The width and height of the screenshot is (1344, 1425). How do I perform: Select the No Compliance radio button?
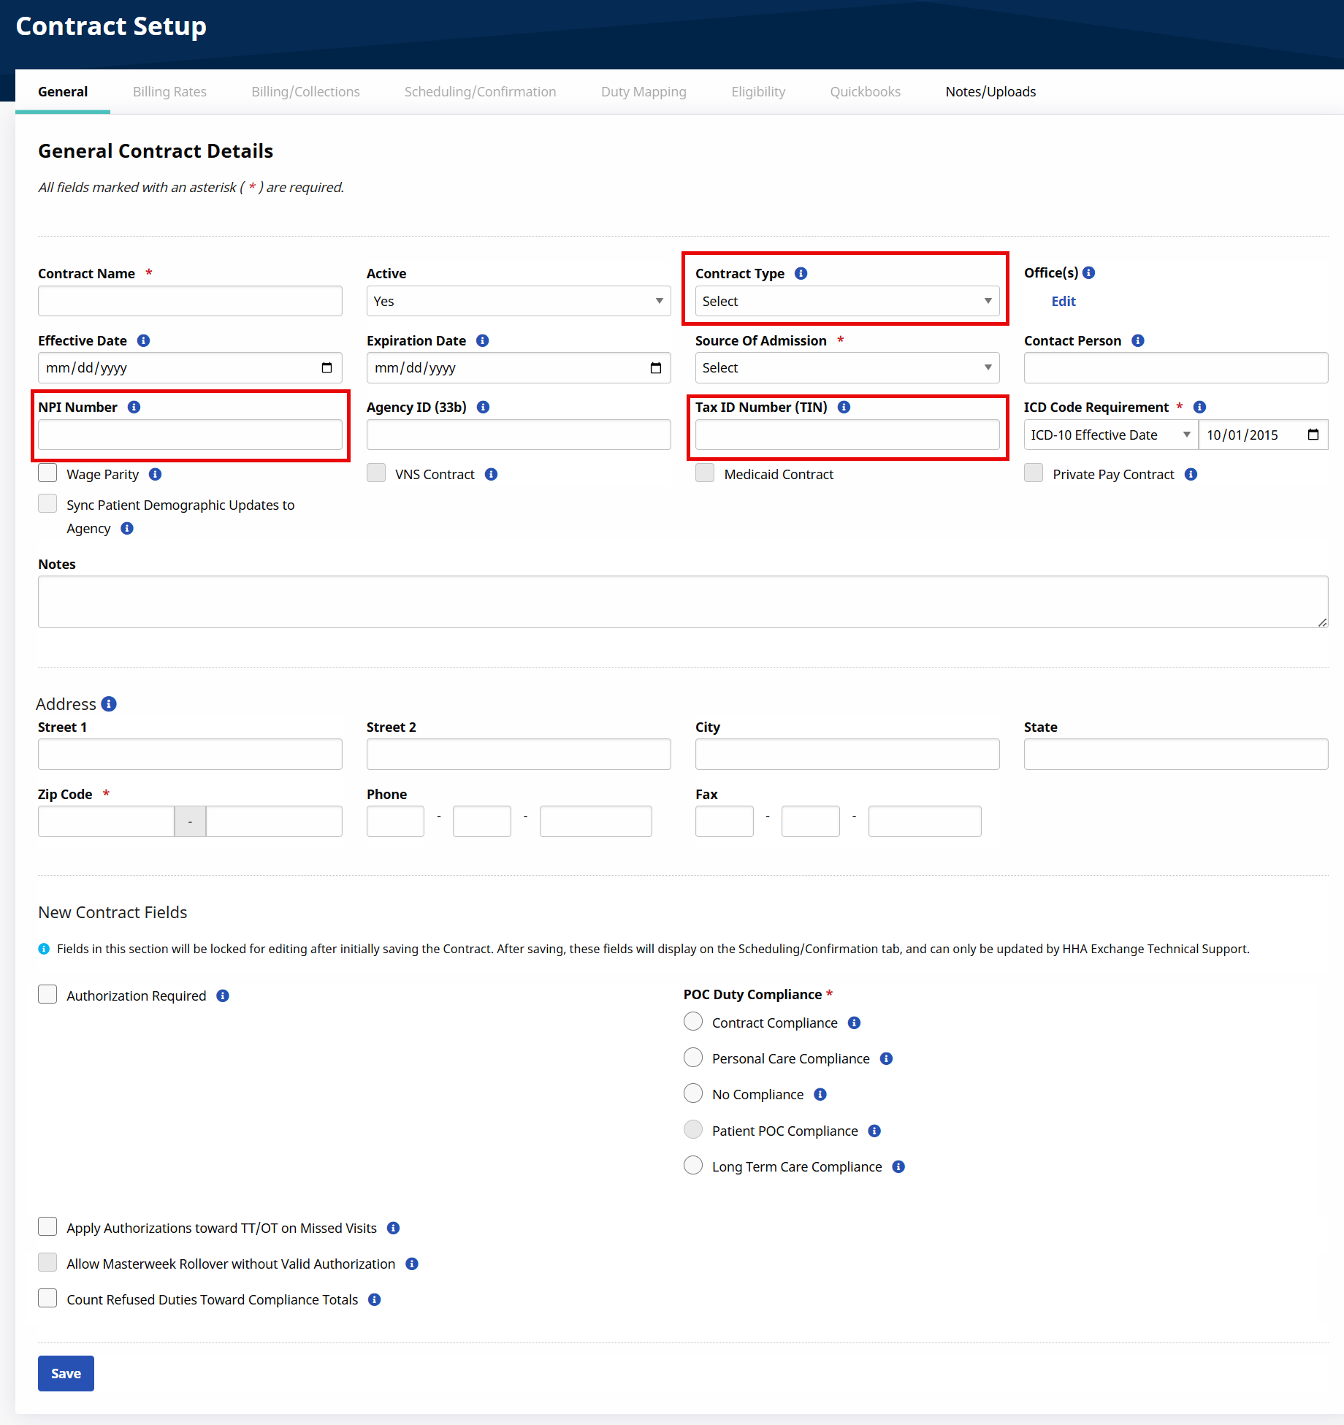coord(692,1093)
